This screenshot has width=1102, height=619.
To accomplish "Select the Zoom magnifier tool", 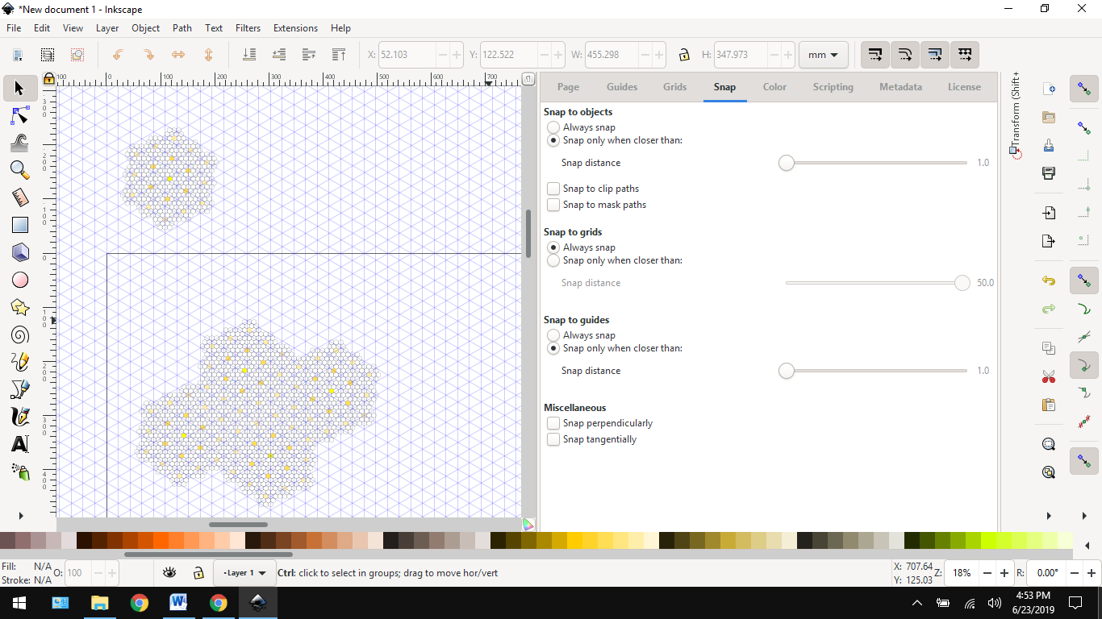I will pyautogui.click(x=20, y=170).
